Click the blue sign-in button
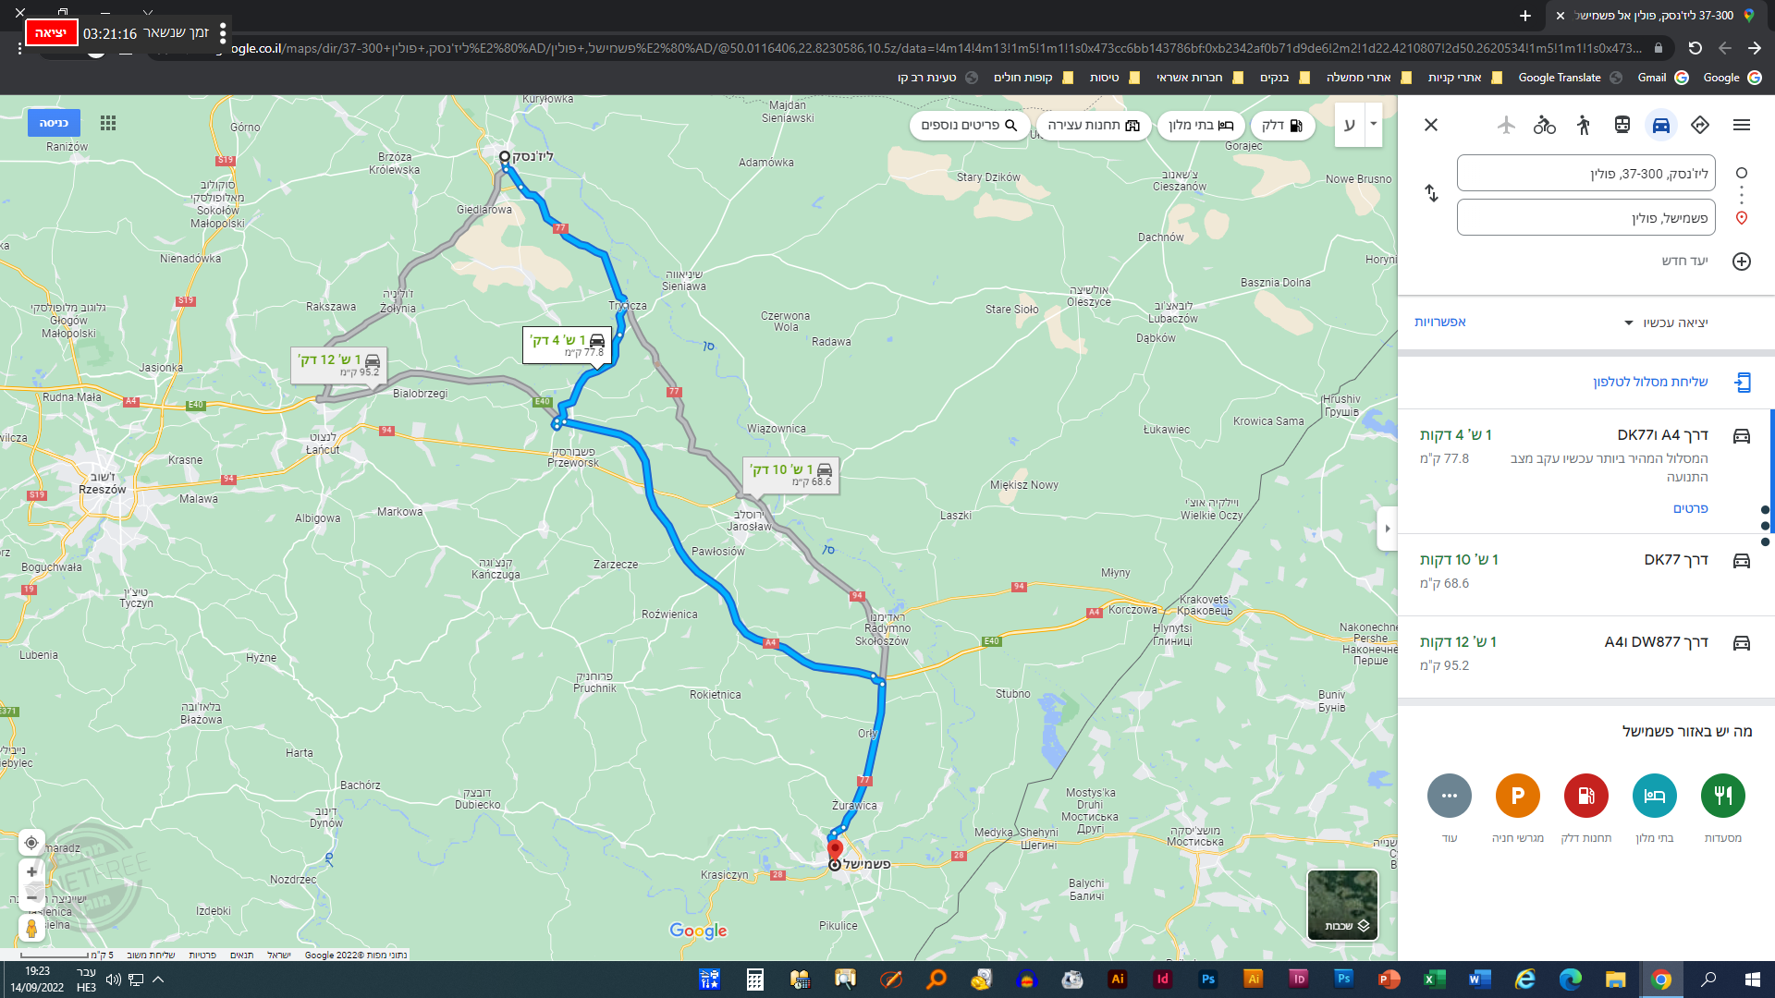This screenshot has width=1775, height=998. coord(54,123)
